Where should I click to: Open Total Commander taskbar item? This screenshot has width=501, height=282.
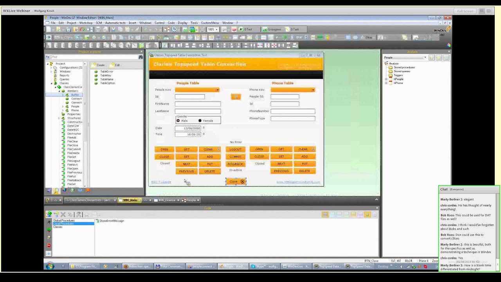169,267
